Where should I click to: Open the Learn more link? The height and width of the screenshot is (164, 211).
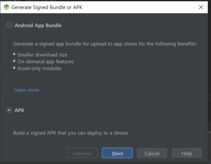pyautogui.click(x=27, y=90)
